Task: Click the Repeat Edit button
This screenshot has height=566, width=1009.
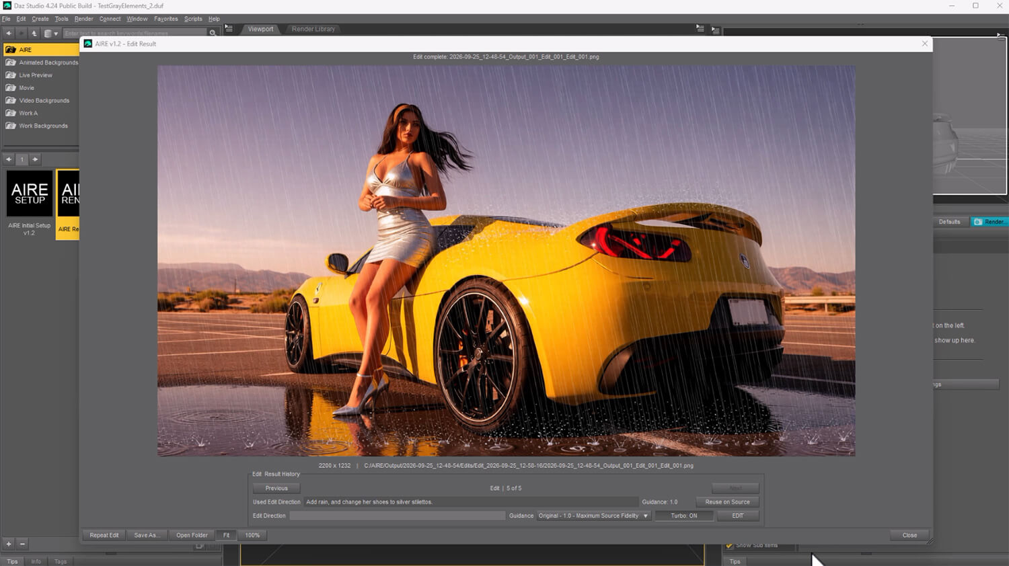Action: [x=104, y=535]
